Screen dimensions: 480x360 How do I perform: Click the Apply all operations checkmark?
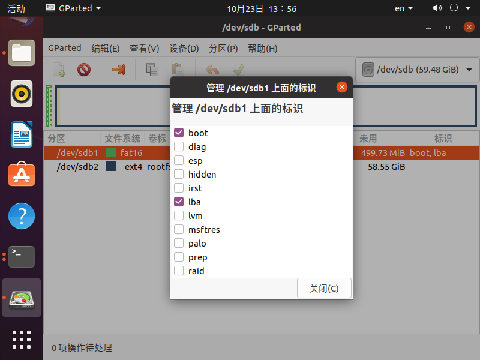point(238,70)
